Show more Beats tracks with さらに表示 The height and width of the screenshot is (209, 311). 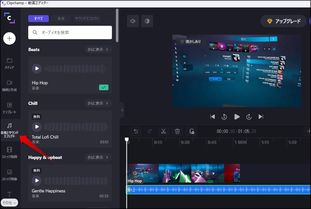[x=98, y=49]
